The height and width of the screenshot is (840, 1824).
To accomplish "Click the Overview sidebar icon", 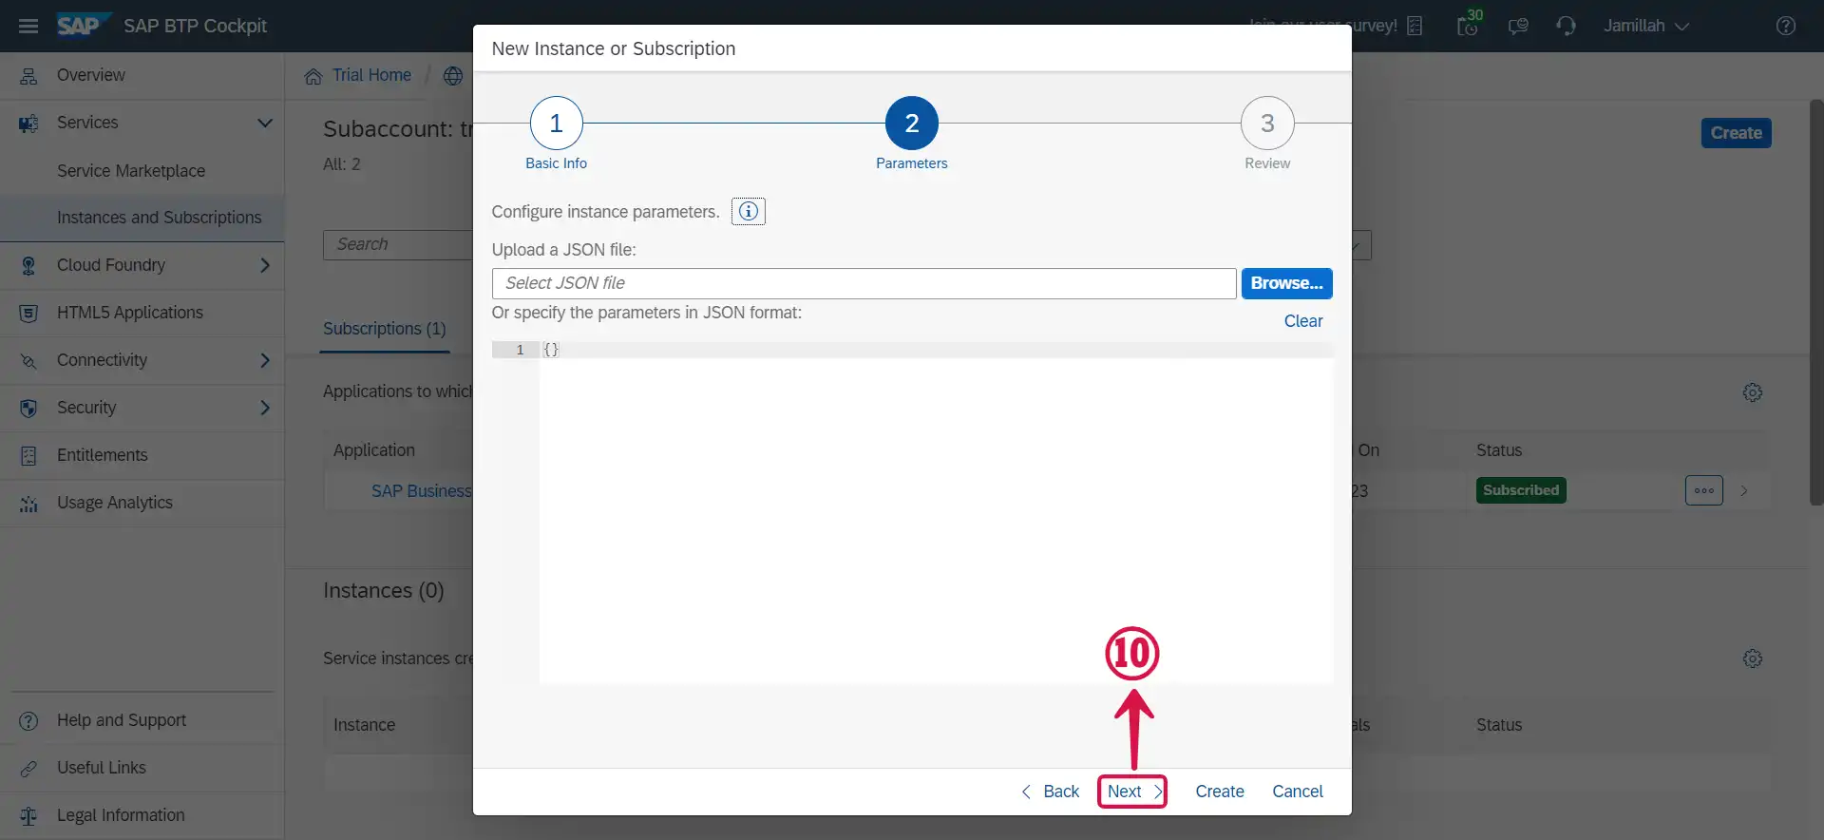I will click(x=28, y=75).
